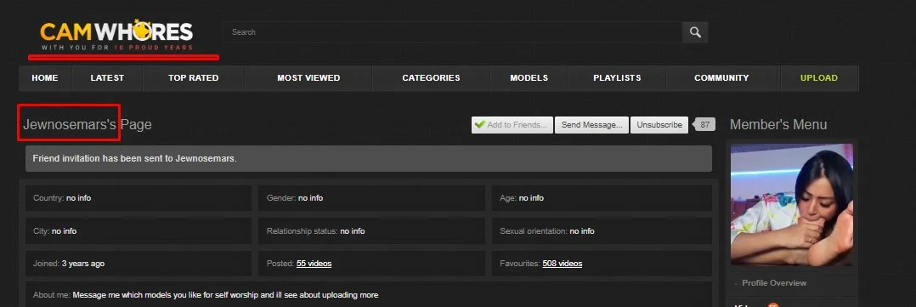Click the magnifying glass search icon
This screenshot has width=916, height=307.
point(694,32)
